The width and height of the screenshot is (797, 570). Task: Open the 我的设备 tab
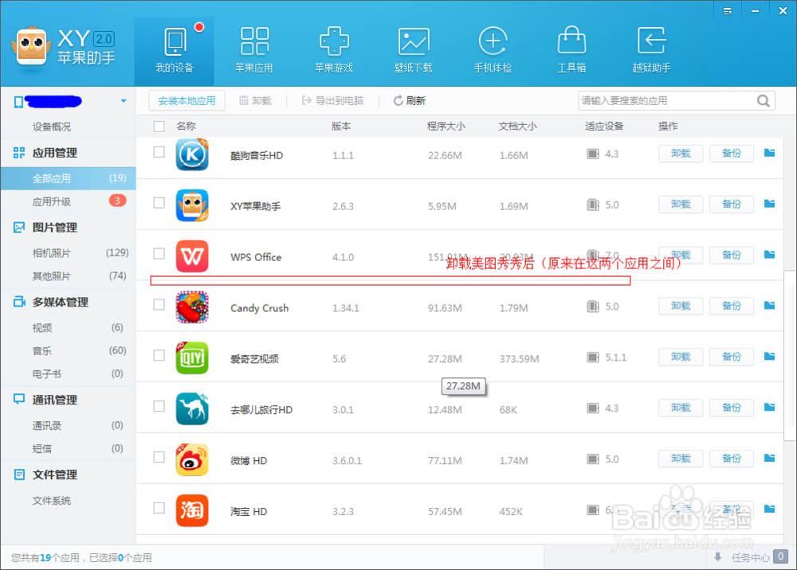point(175,51)
